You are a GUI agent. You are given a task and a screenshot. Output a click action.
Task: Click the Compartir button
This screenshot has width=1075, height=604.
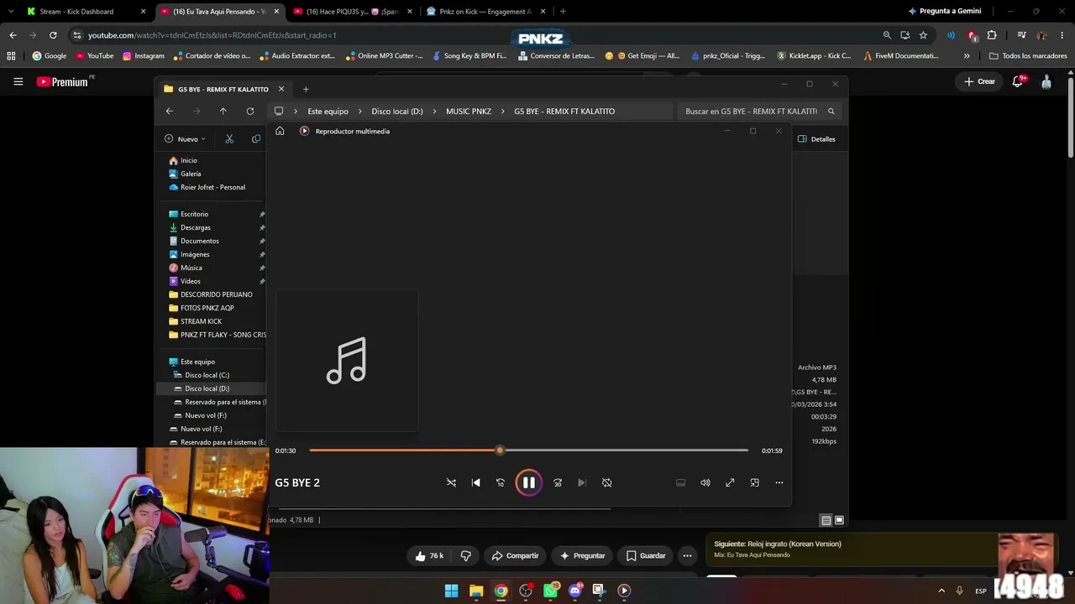coord(515,555)
